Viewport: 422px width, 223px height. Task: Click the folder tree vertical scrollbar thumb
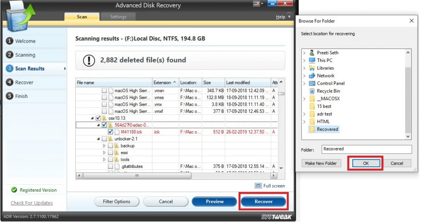408,100
